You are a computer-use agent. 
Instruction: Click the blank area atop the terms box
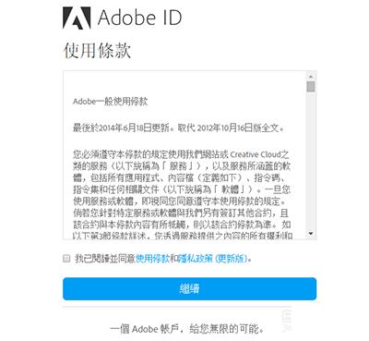pos(184,83)
